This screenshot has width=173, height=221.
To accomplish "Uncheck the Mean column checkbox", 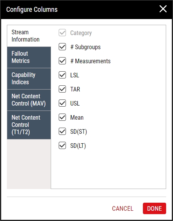I will [62, 117].
